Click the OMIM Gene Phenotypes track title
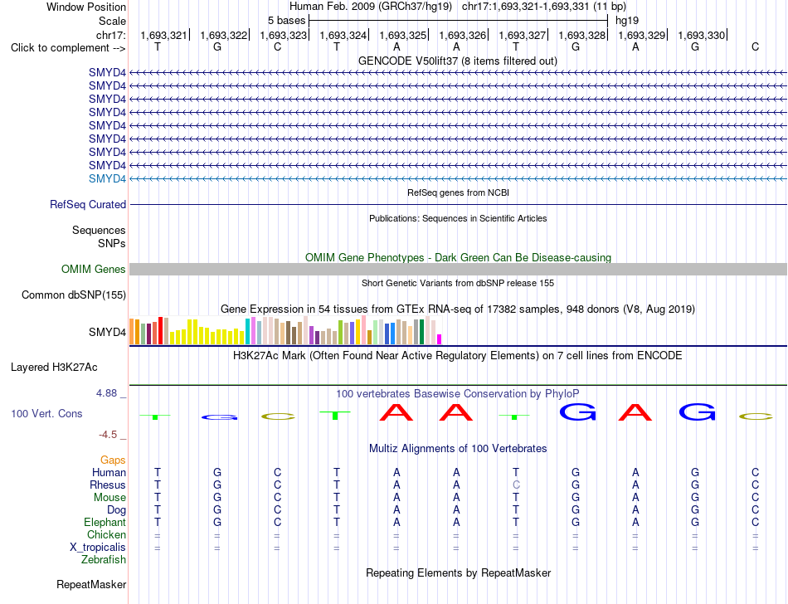 click(458, 257)
